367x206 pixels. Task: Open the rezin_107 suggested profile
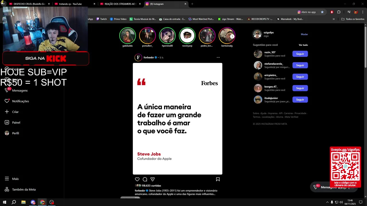pyautogui.click(x=270, y=52)
